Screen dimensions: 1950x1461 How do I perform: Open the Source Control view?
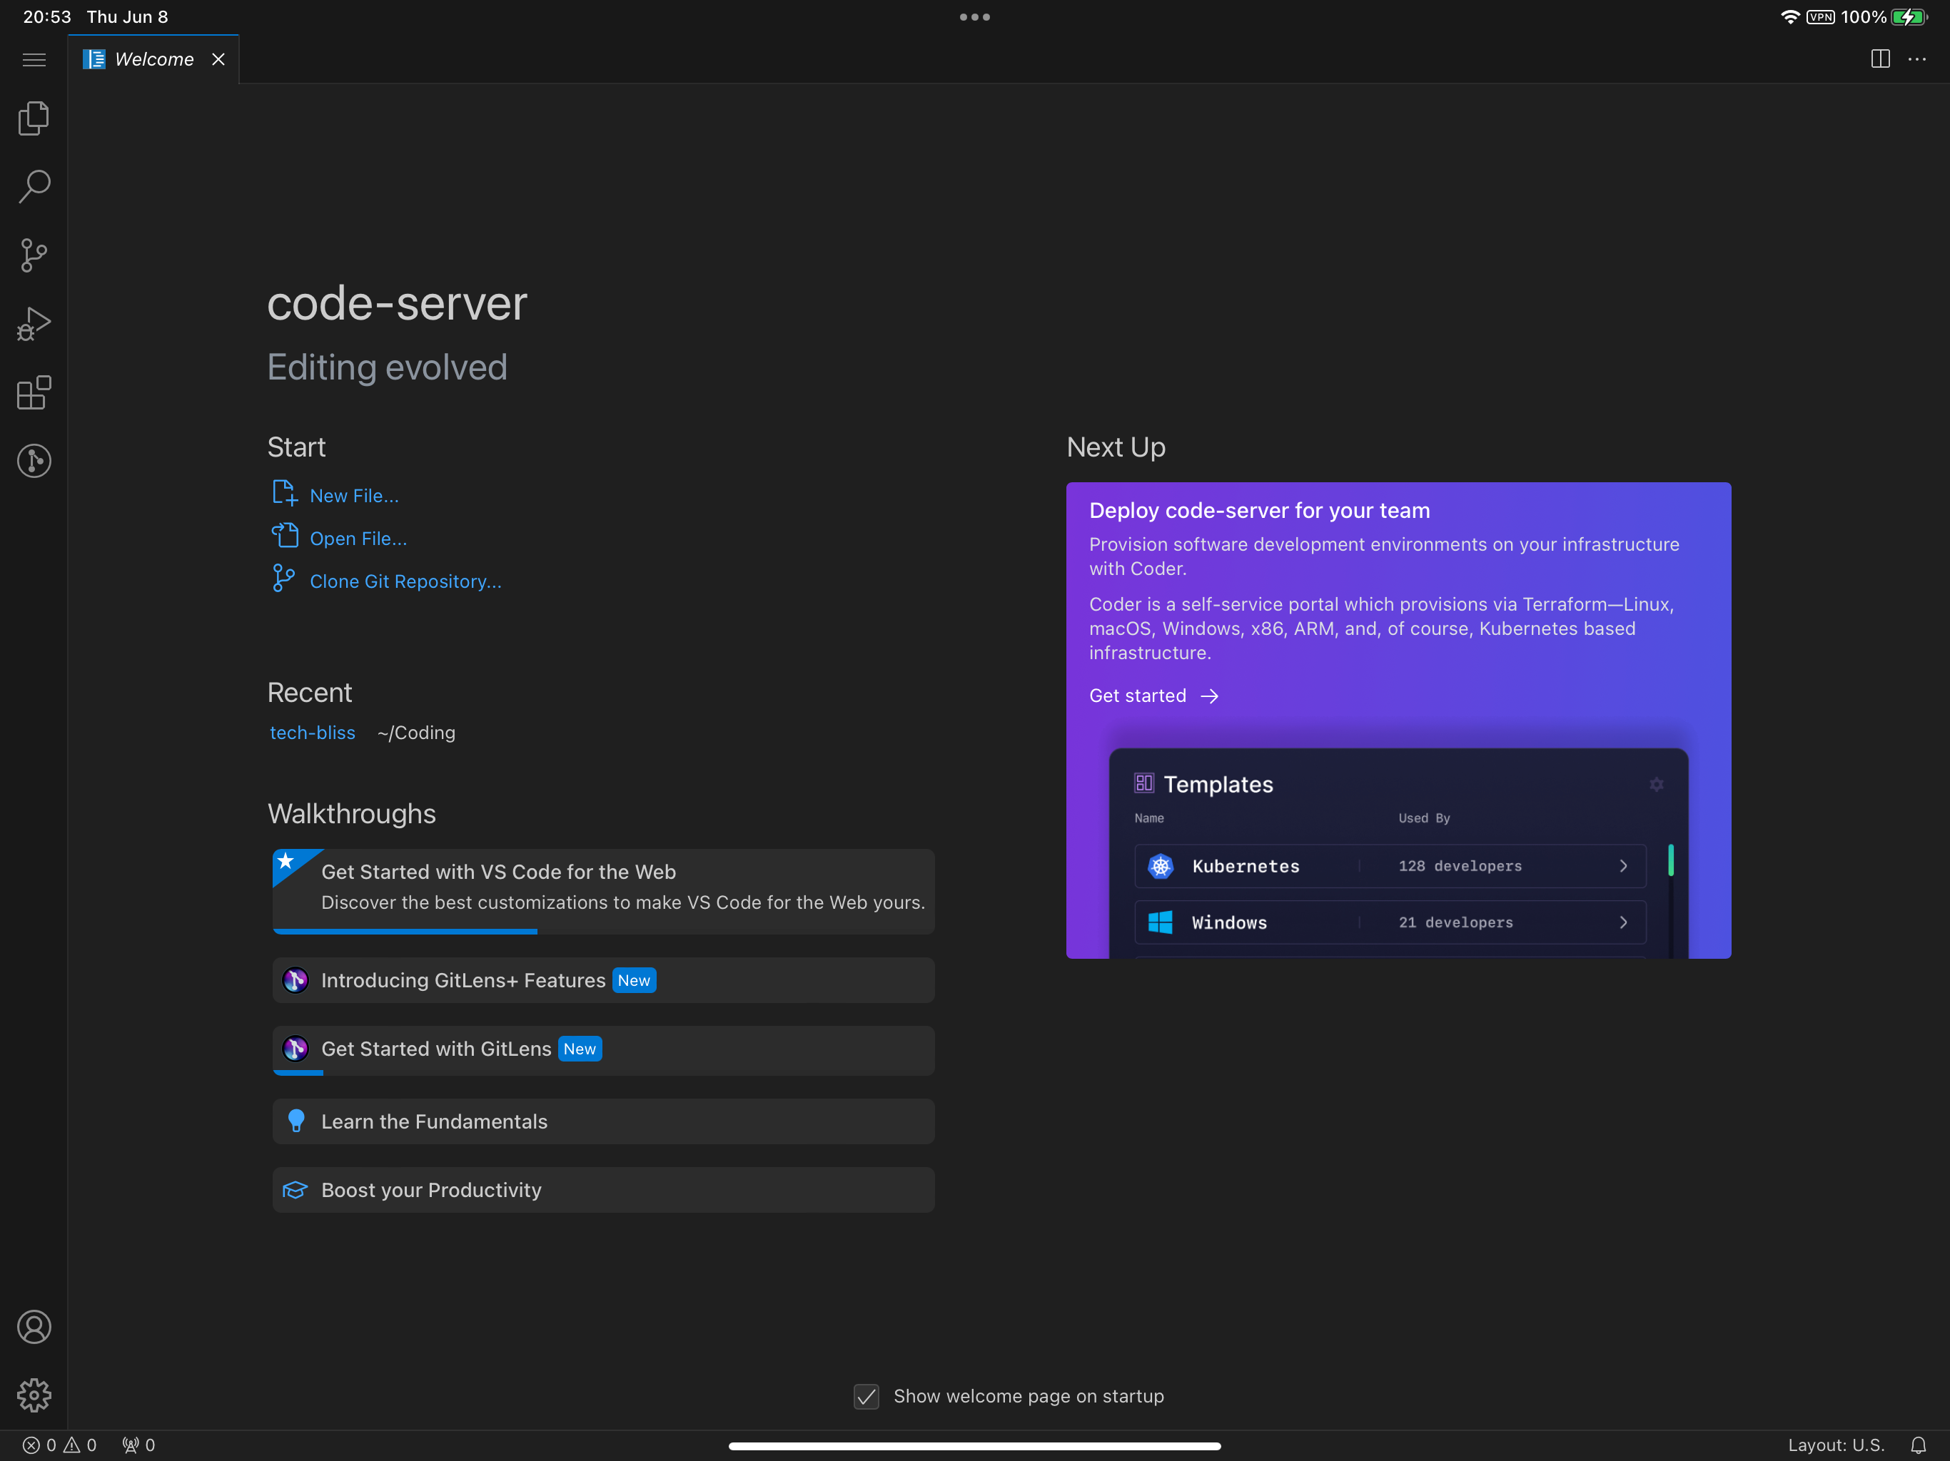[34, 255]
